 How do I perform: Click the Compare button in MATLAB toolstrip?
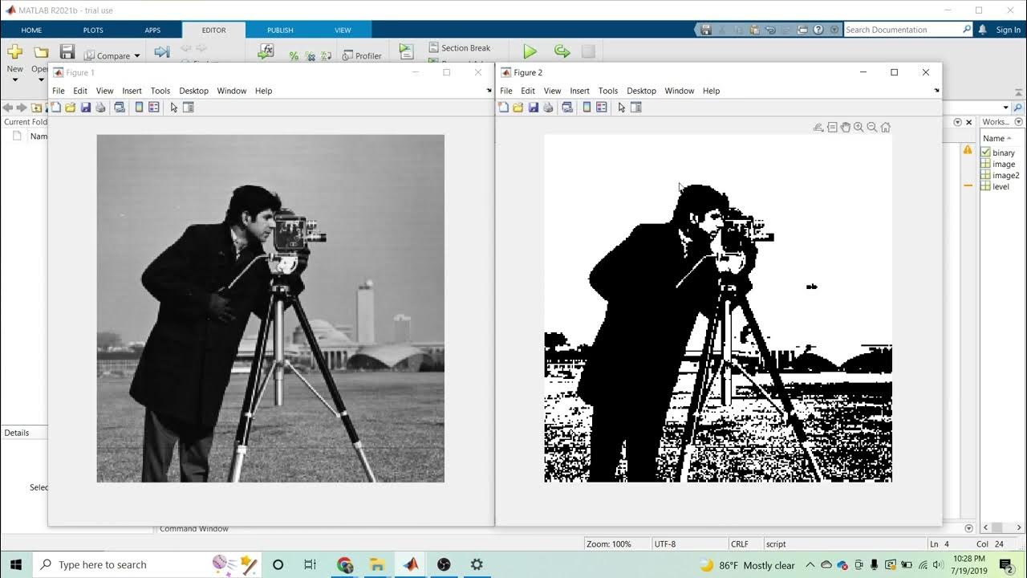pos(108,55)
